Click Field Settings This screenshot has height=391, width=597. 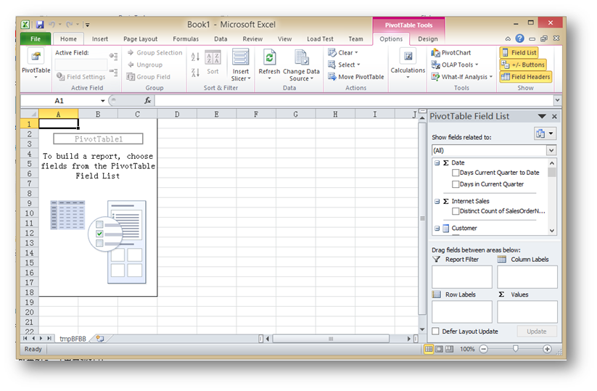pyautogui.click(x=81, y=77)
